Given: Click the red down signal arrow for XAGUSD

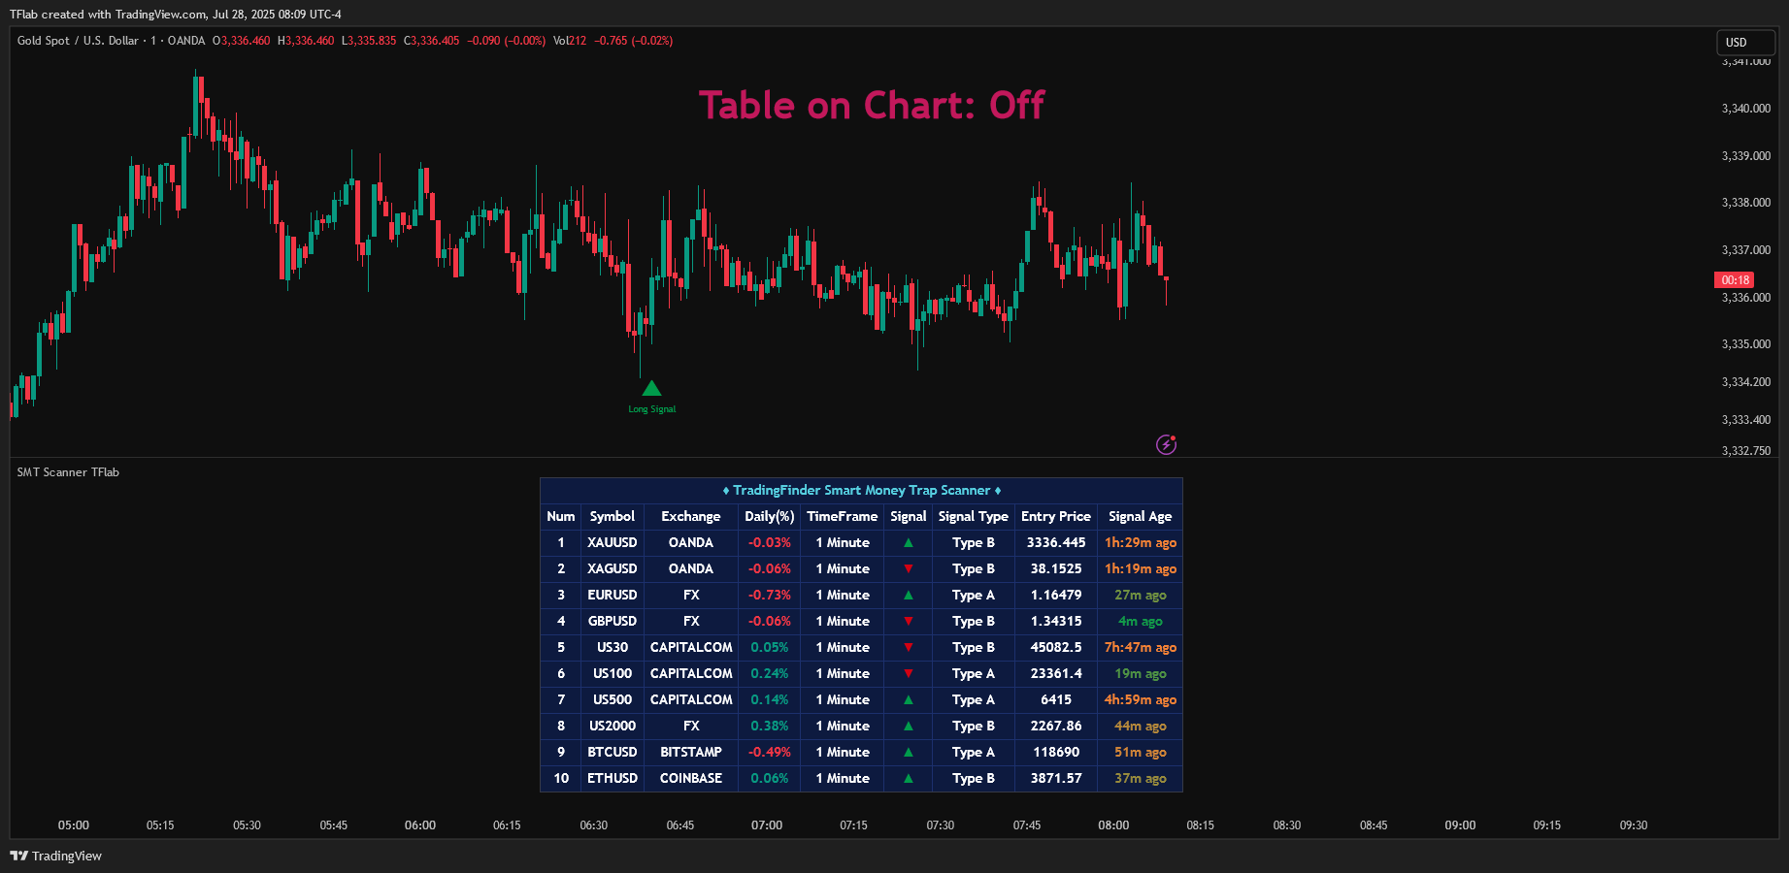Looking at the screenshot, I should coord(909,569).
